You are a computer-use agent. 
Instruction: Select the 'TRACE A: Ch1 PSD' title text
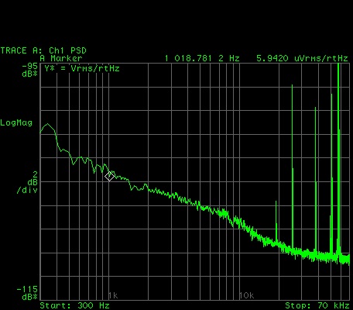click(43, 50)
